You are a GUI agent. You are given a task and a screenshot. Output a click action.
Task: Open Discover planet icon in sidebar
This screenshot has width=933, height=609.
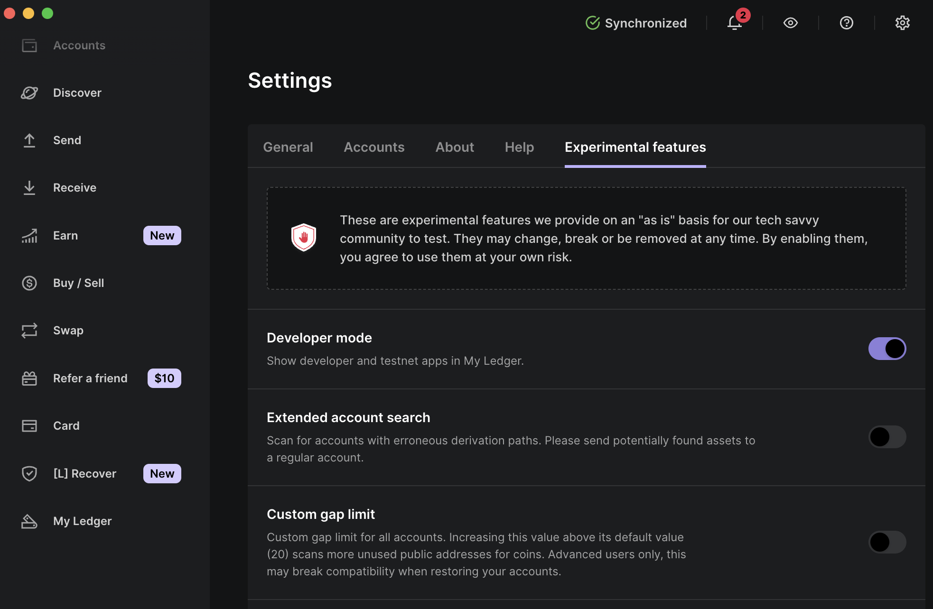(x=29, y=93)
